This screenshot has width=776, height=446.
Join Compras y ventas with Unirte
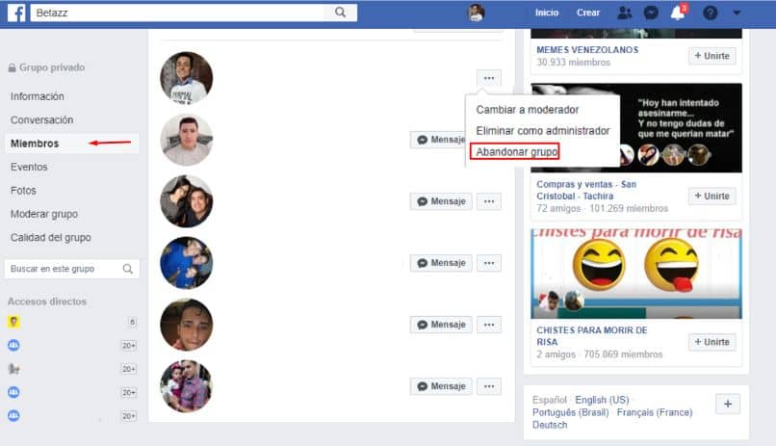[x=711, y=196]
